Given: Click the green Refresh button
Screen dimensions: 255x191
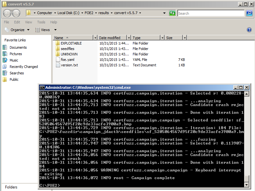Looking at the screenshot, I should (x=172, y=13).
